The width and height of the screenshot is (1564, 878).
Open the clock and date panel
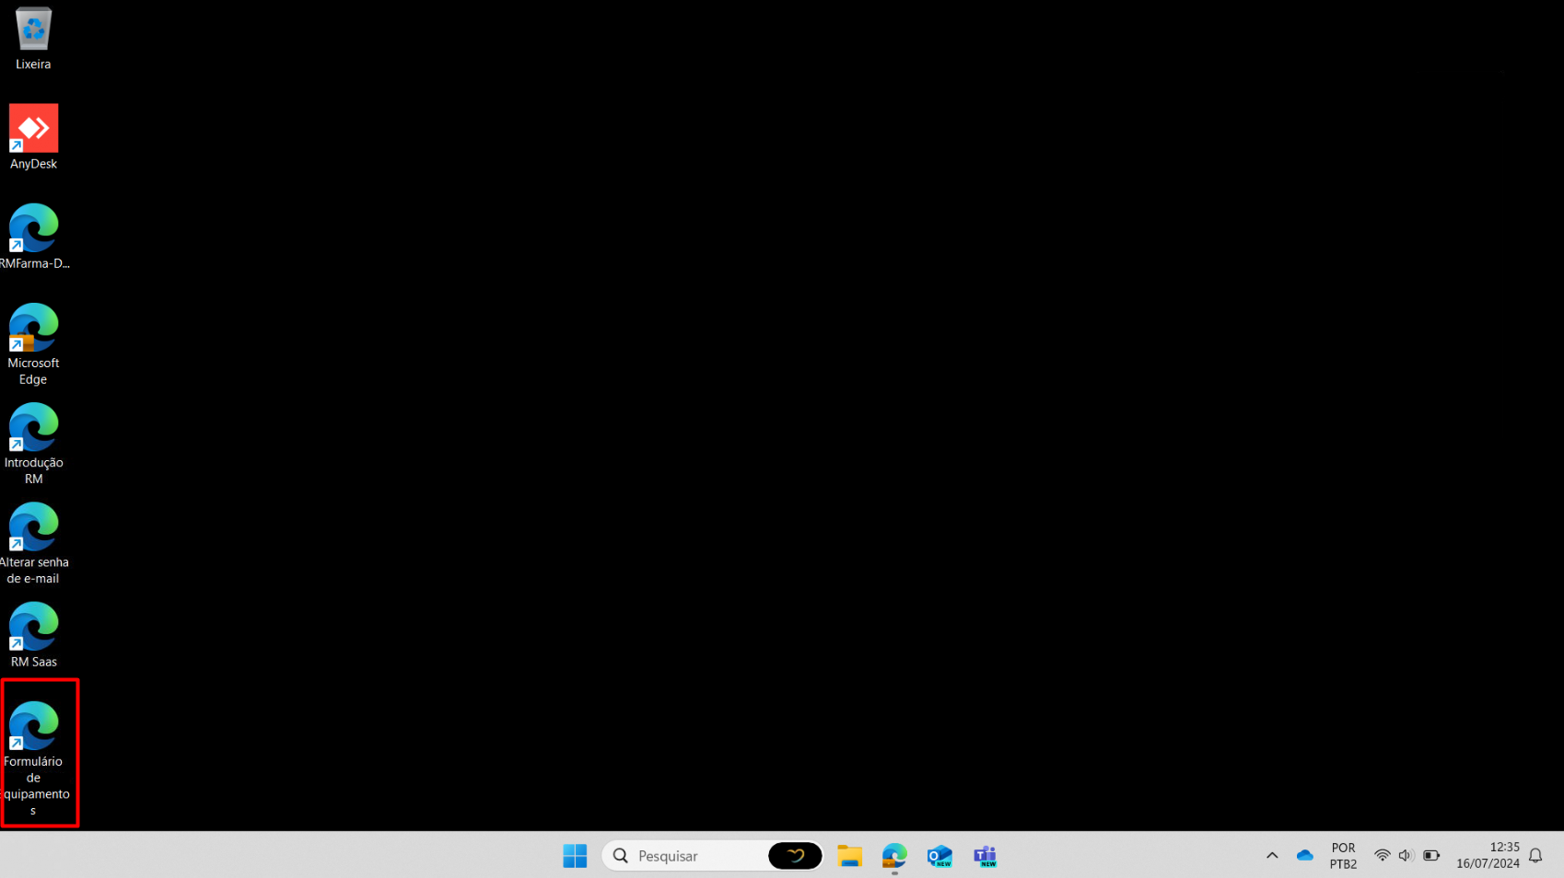click(x=1488, y=856)
